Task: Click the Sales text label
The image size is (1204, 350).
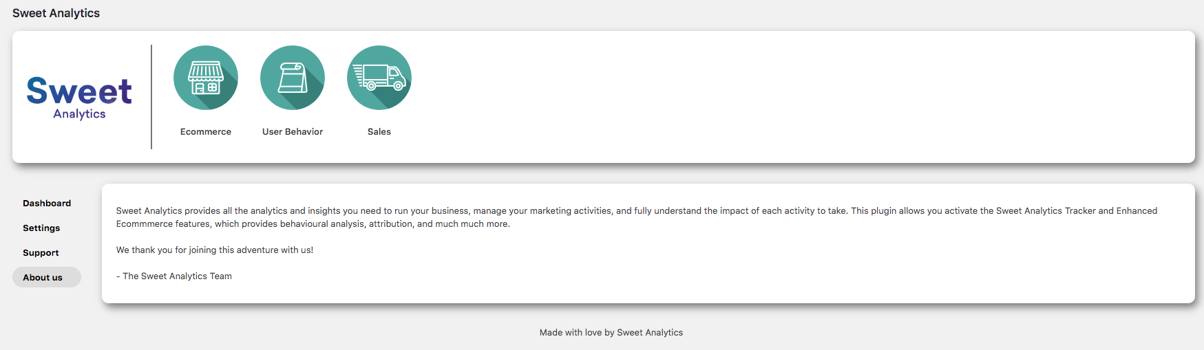Action: pyautogui.click(x=379, y=131)
